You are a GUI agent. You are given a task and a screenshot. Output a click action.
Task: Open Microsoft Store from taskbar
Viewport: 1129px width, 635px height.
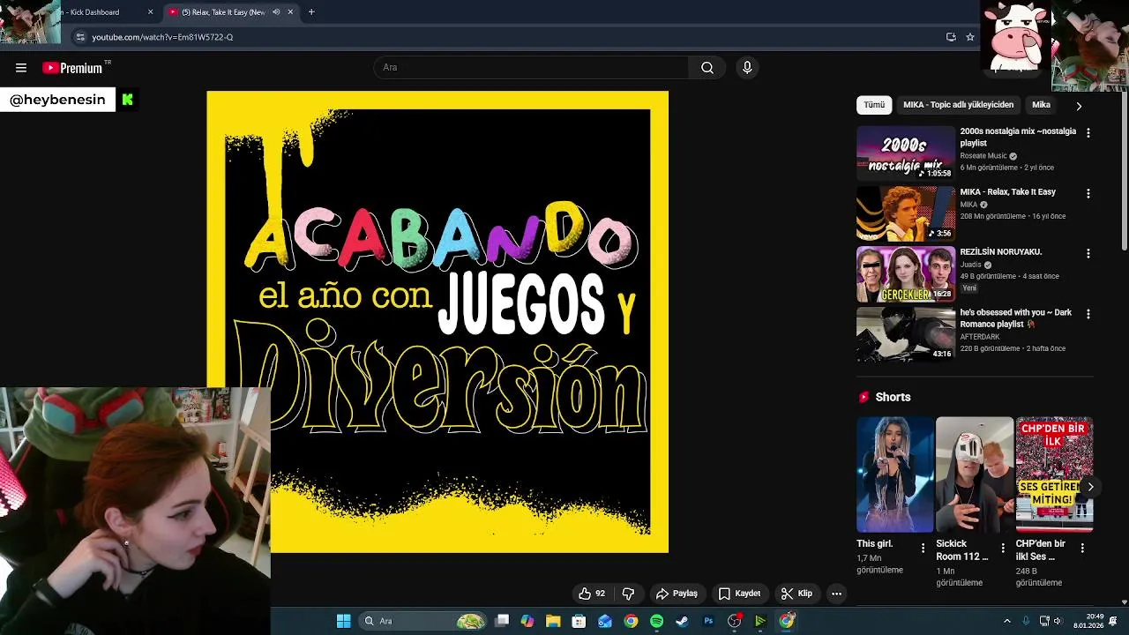[x=579, y=621]
